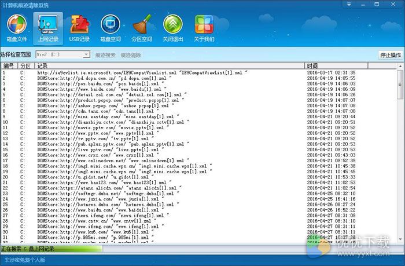This screenshot has width=405, height=266.
Task: Select the cdn.tanx.com record row
Action: (198, 111)
